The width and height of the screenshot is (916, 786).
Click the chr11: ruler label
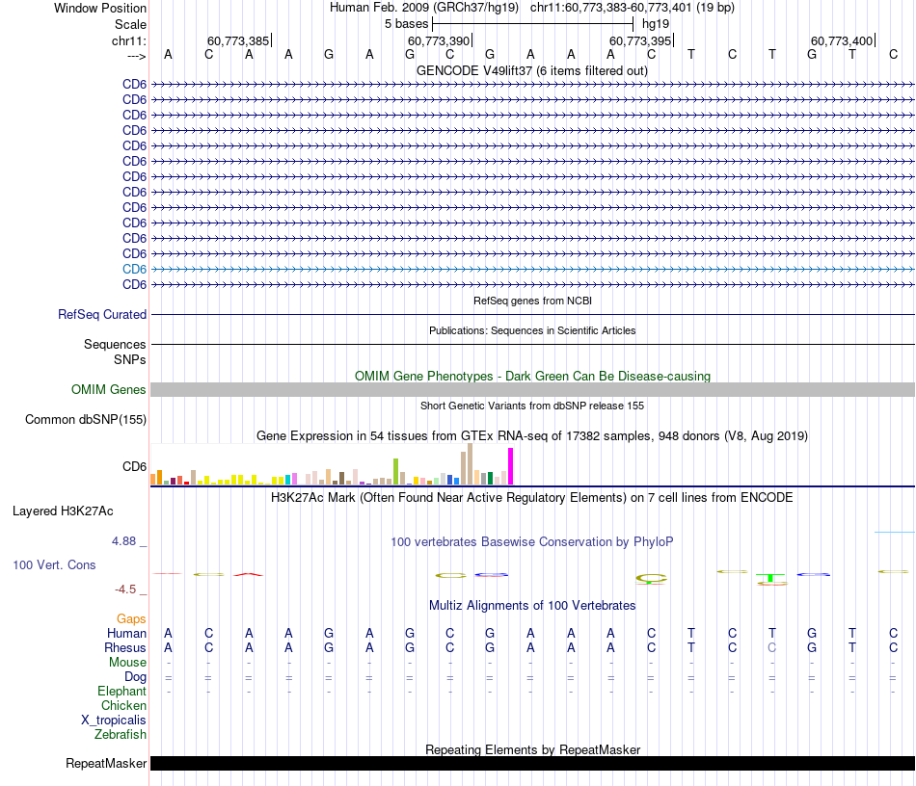128,40
